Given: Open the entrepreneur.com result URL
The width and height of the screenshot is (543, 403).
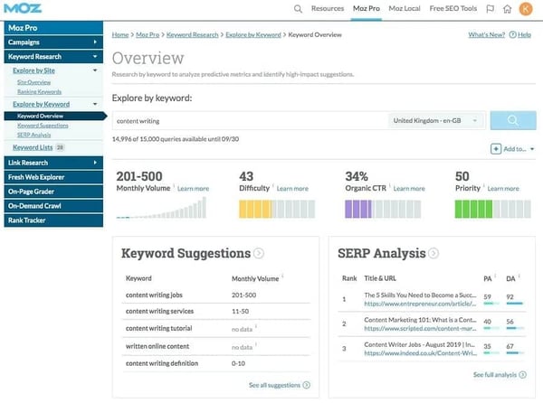Looking at the screenshot, I should [420, 304].
